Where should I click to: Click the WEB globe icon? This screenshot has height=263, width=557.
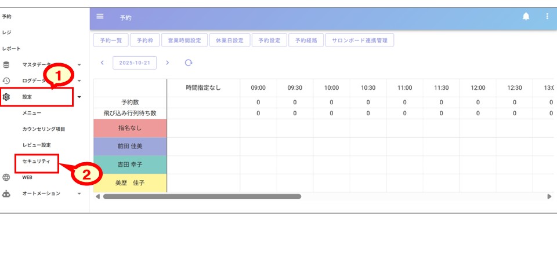coord(6,178)
